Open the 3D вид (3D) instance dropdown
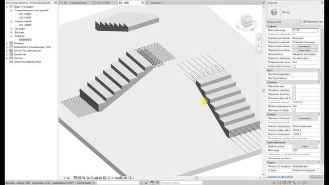 [284, 22]
